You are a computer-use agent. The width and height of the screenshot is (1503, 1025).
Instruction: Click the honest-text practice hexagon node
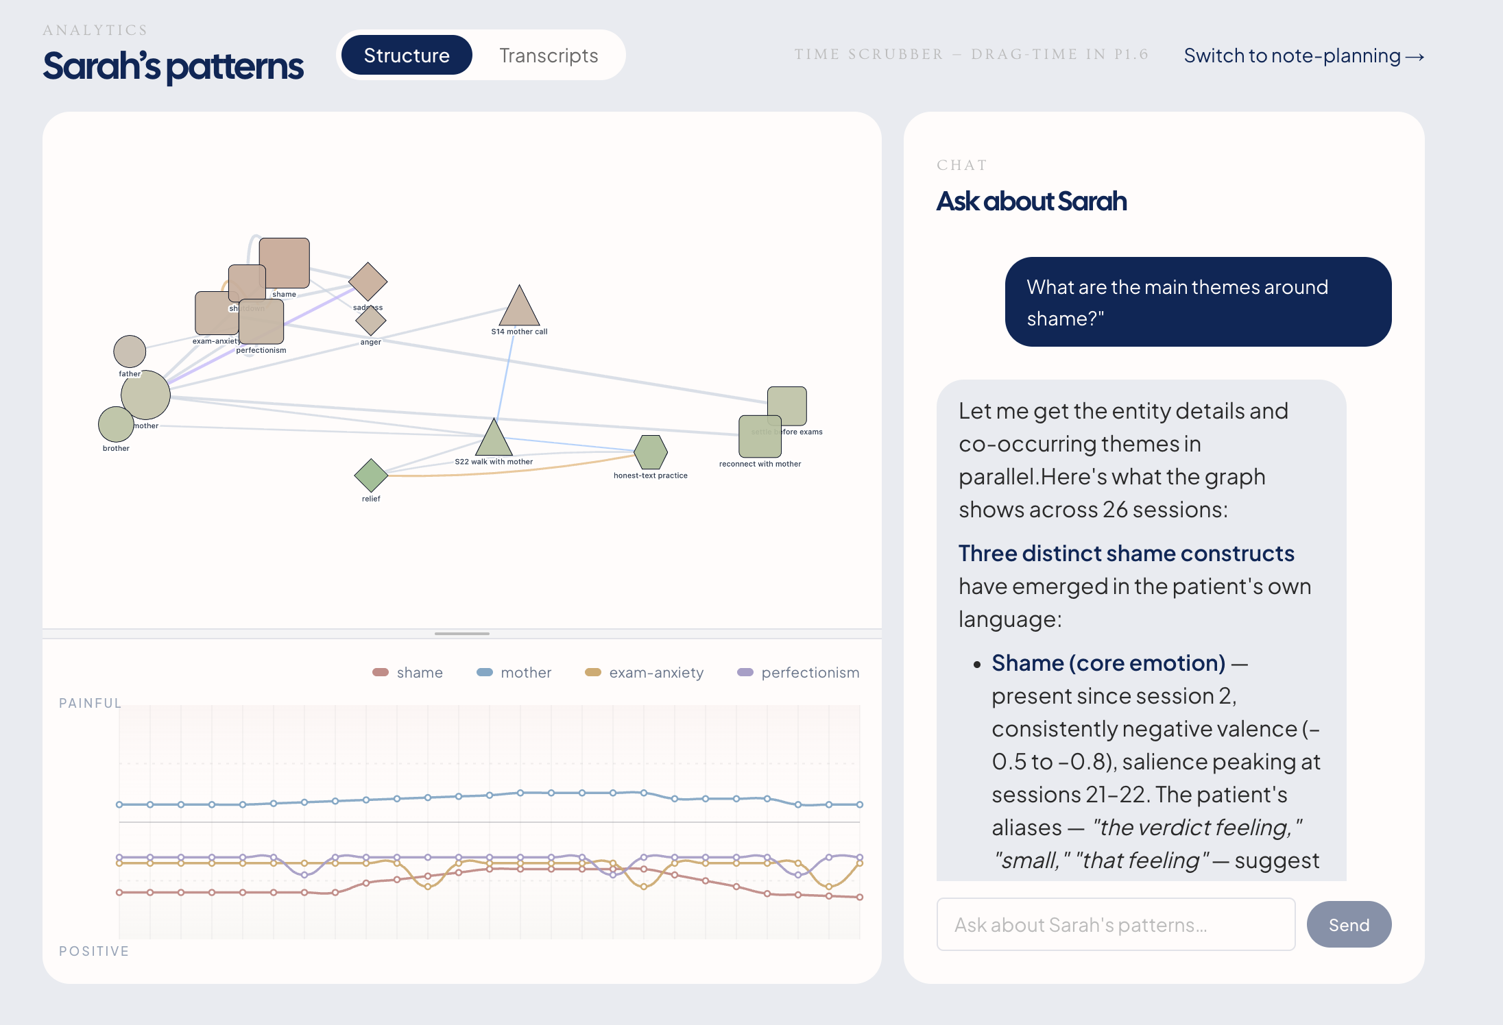(x=650, y=452)
